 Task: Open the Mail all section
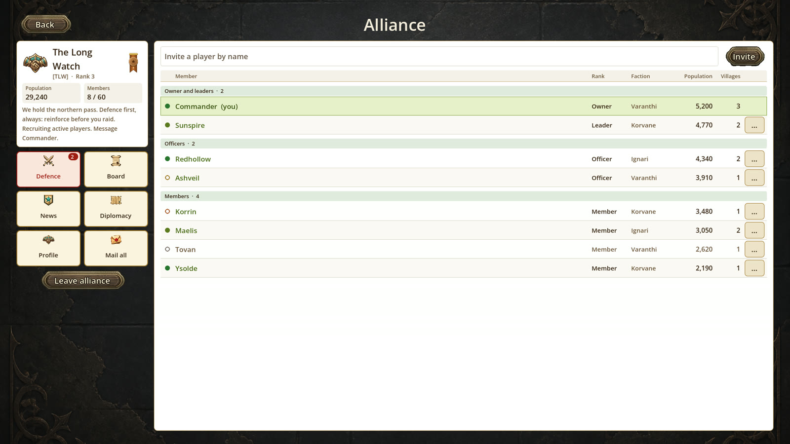point(116,248)
